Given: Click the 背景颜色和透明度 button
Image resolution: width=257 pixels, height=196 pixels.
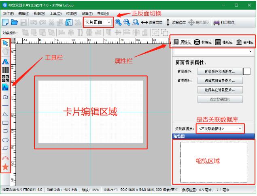Looking at the screenshot, I should coord(220,71).
